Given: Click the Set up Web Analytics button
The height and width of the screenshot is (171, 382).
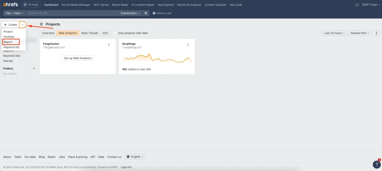Looking at the screenshot, I should click(x=78, y=58).
